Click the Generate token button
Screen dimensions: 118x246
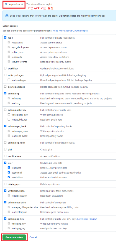click(14, 237)
